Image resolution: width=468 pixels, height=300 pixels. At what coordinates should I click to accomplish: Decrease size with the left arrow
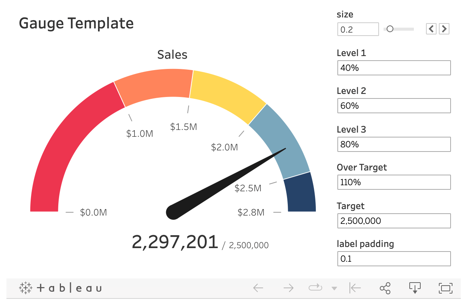coord(431,29)
